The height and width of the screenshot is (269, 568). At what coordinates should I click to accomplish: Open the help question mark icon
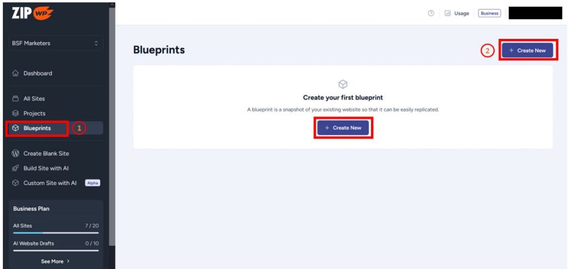coord(430,13)
